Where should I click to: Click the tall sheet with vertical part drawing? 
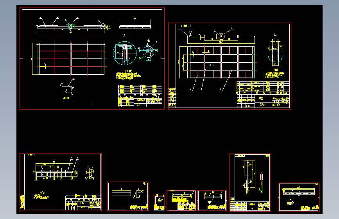pyautogui.click(x=250, y=182)
